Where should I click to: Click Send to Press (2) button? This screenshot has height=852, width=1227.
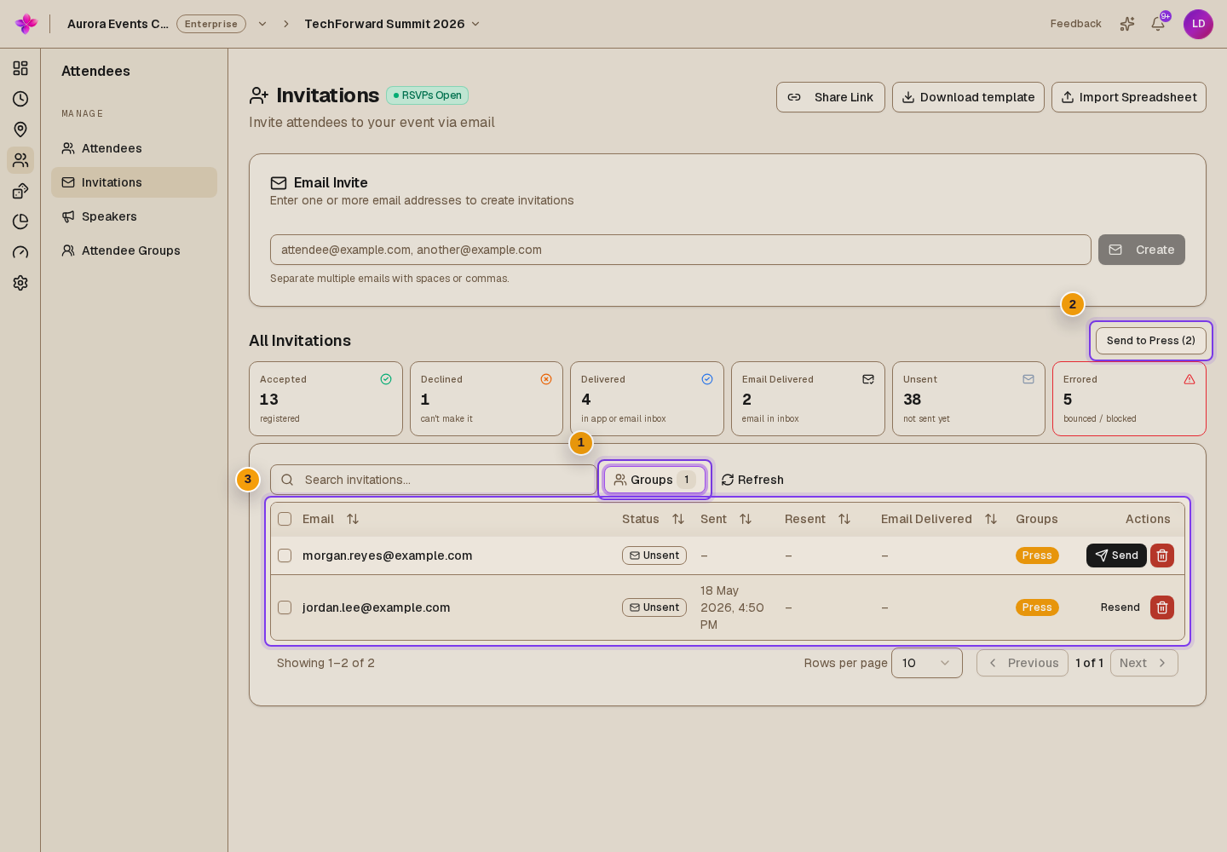coord(1151,341)
